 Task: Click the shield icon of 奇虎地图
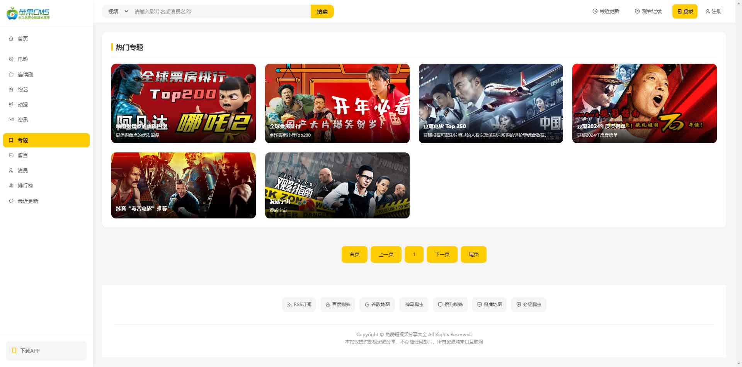point(480,304)
